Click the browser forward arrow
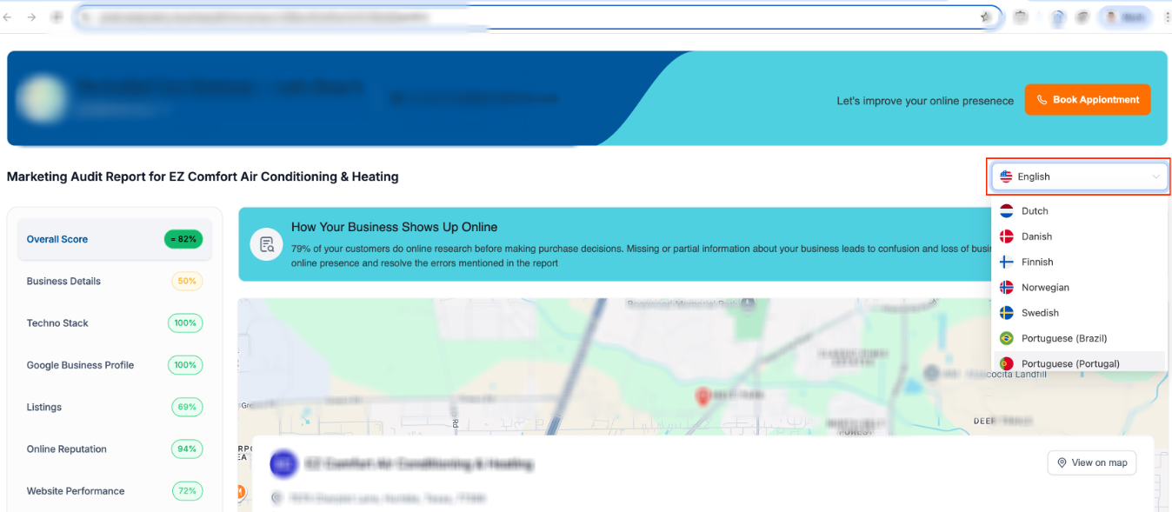 click(31, 17)
